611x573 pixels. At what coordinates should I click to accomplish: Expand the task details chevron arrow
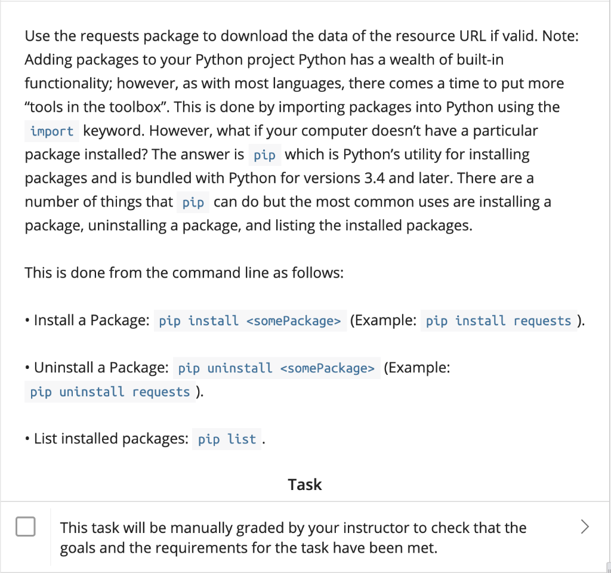585,526
